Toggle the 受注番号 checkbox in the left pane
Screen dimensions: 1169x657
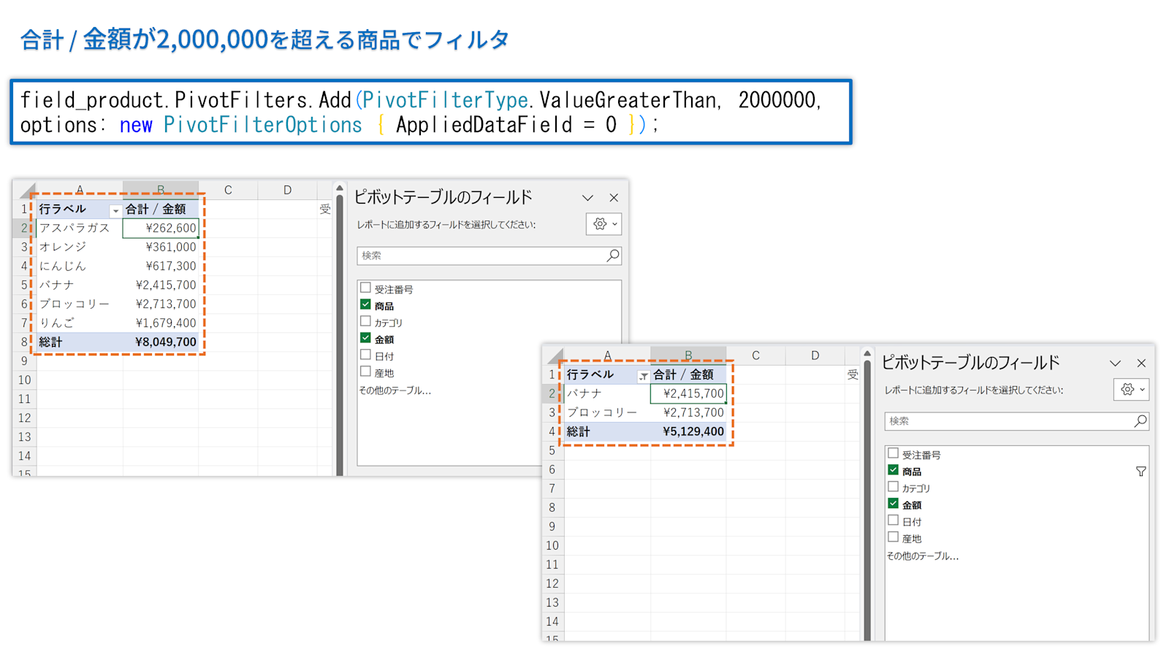(x=365, y=288)
